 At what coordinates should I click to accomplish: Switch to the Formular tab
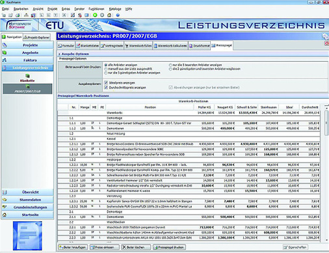pyautogui.click(x=66, y=46)
